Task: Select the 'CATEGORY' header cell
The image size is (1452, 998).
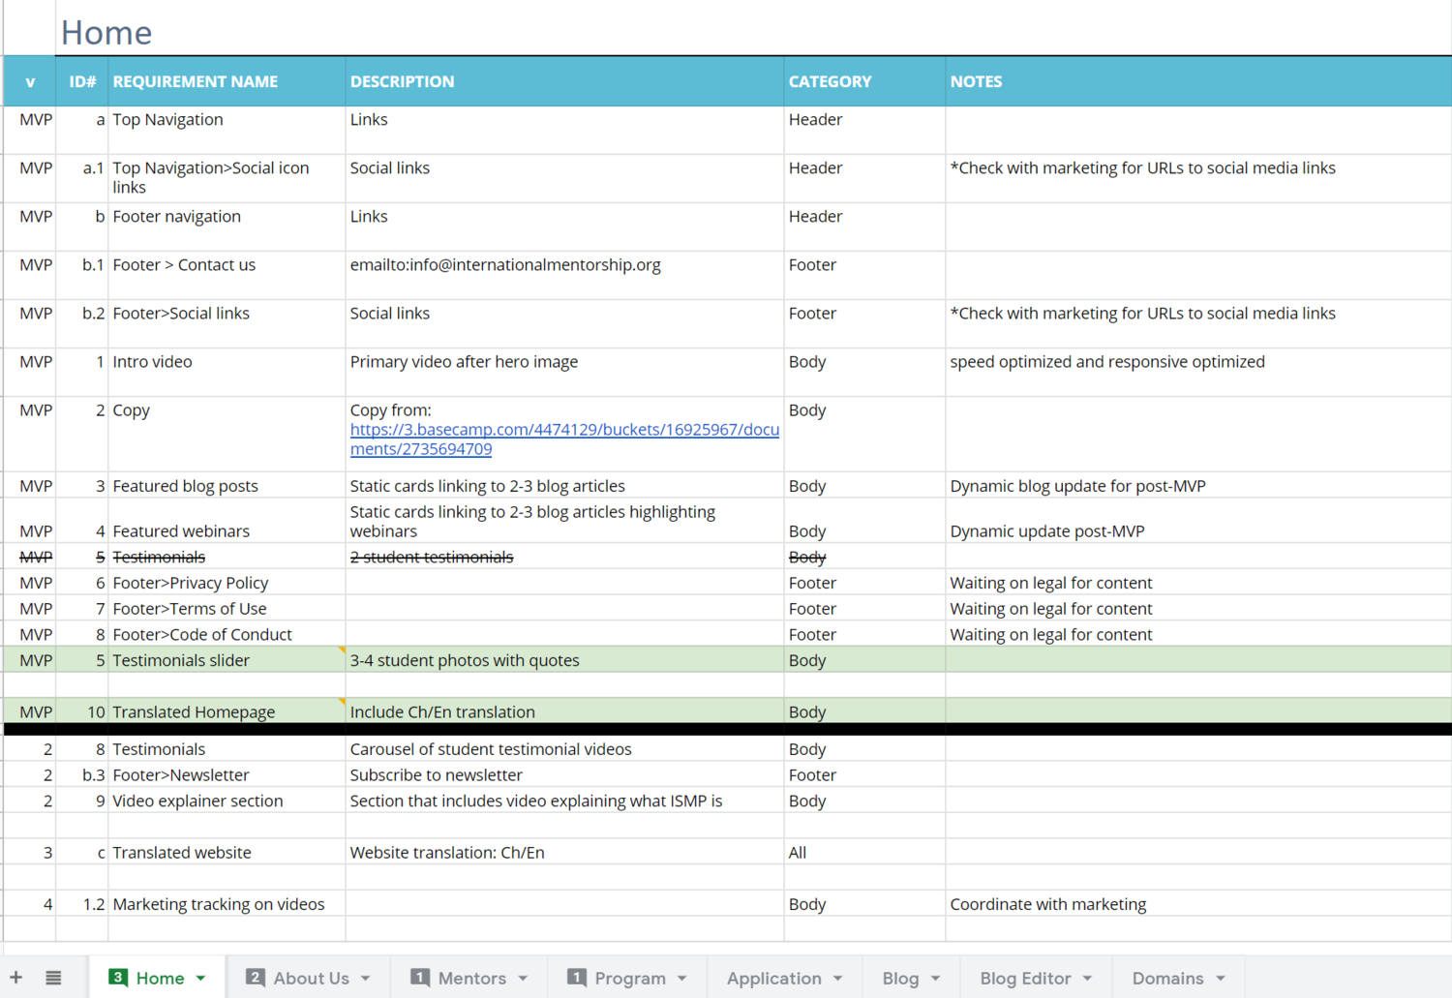Action: 864,81
